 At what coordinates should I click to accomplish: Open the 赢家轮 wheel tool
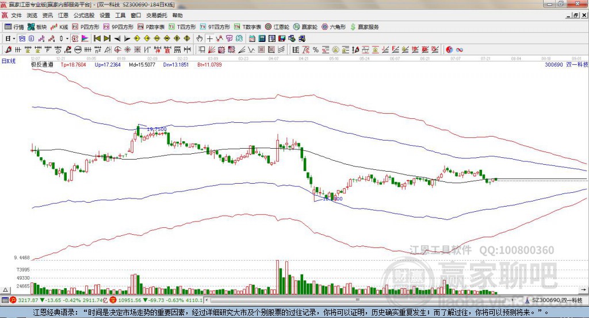click(x=305, y=27)
